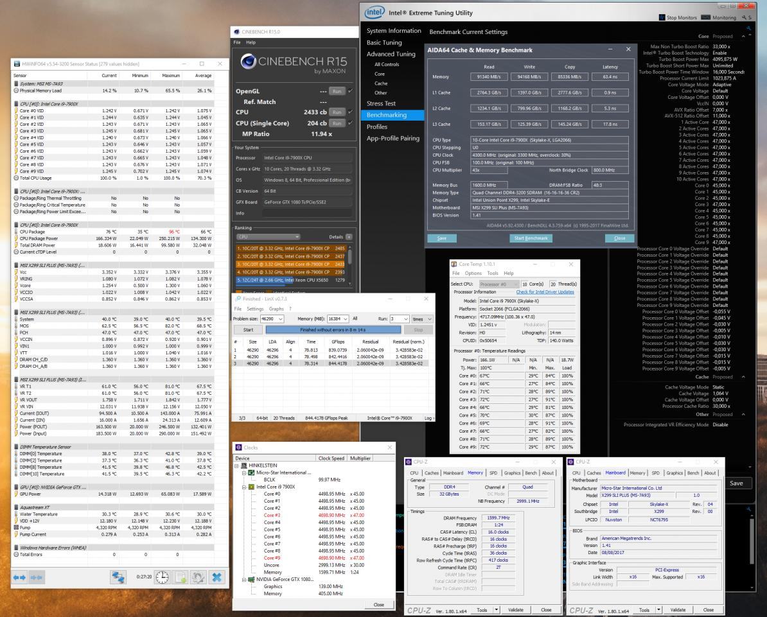The height and width of the screenshot is (617, 767).
Task: Click the Intel Core i9 7900X chip icon
Action: (251, 487)
